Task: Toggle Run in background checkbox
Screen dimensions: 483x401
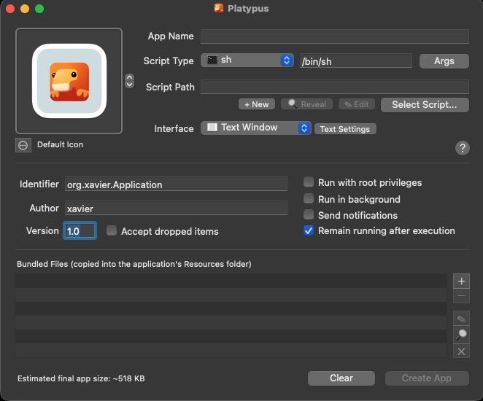Action: [309, 199]
